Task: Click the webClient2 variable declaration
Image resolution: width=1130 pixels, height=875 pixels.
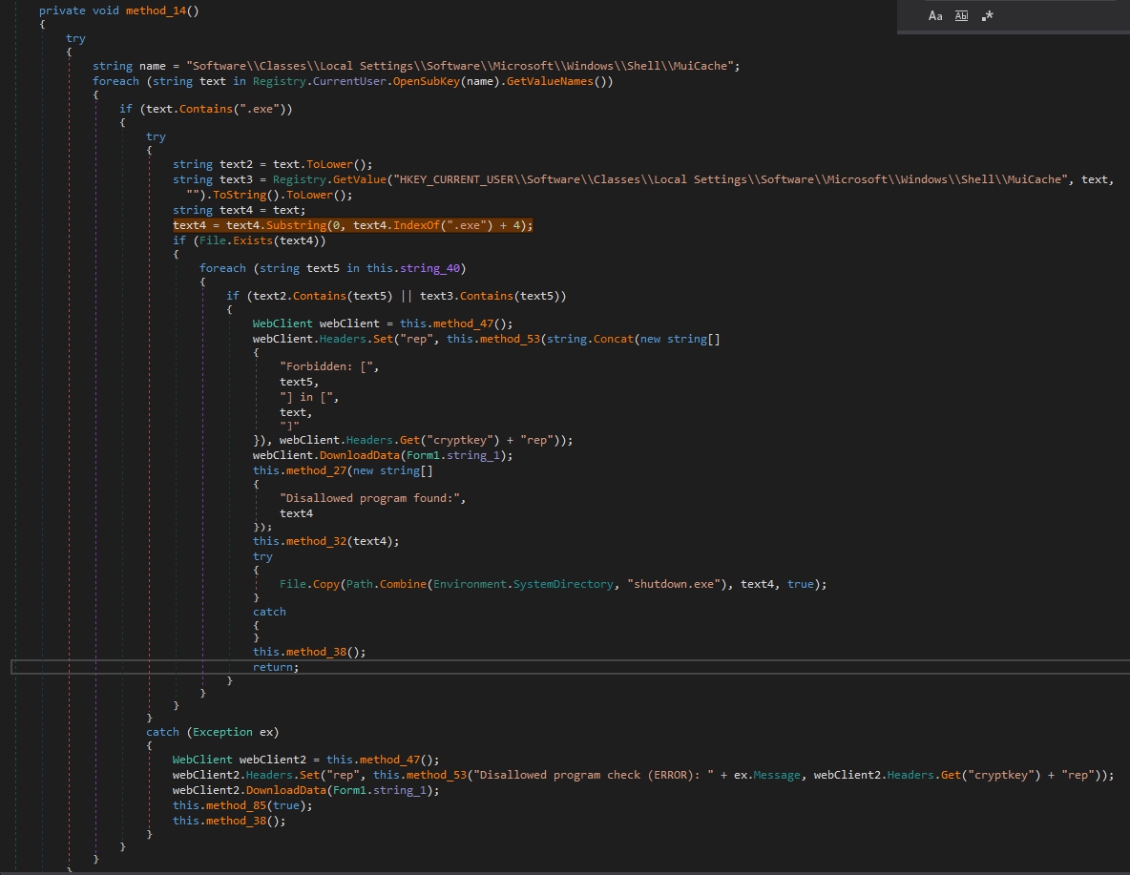Action: (272, 760)
